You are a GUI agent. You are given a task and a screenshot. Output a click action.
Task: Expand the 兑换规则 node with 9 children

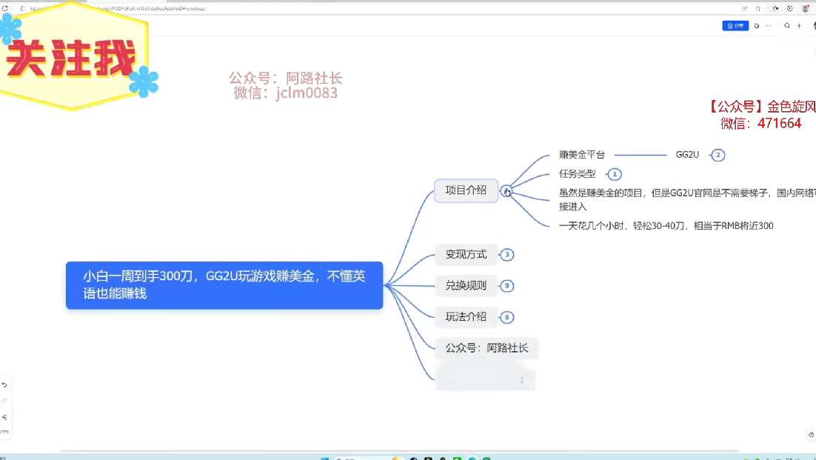pyautogui.click(x=507, y=286)
